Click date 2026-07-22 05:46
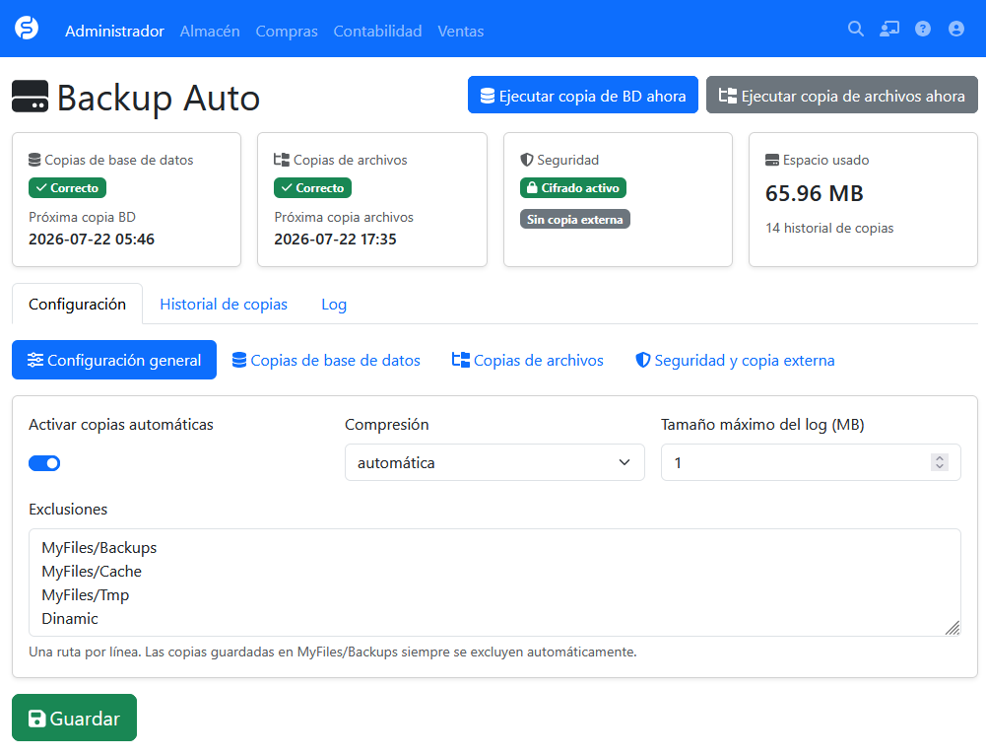986x755 pixels. 92,240
